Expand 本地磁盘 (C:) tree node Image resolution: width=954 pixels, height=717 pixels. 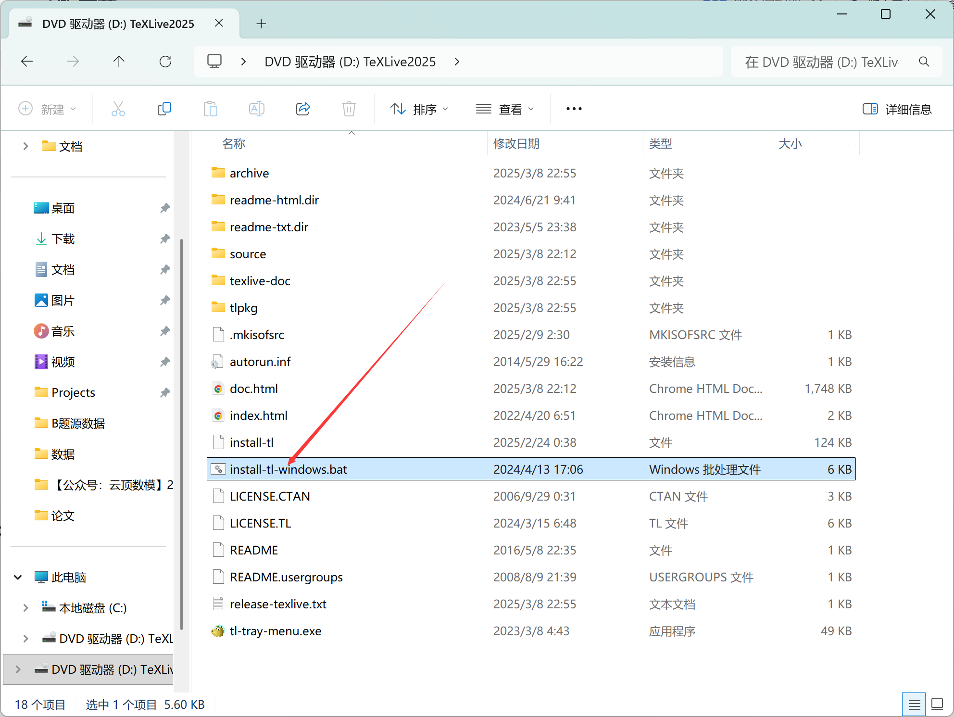[x=25, y=608]
